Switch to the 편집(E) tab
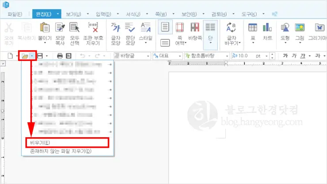Viewport: 327px width, 184px height. [x=44, y=14]
